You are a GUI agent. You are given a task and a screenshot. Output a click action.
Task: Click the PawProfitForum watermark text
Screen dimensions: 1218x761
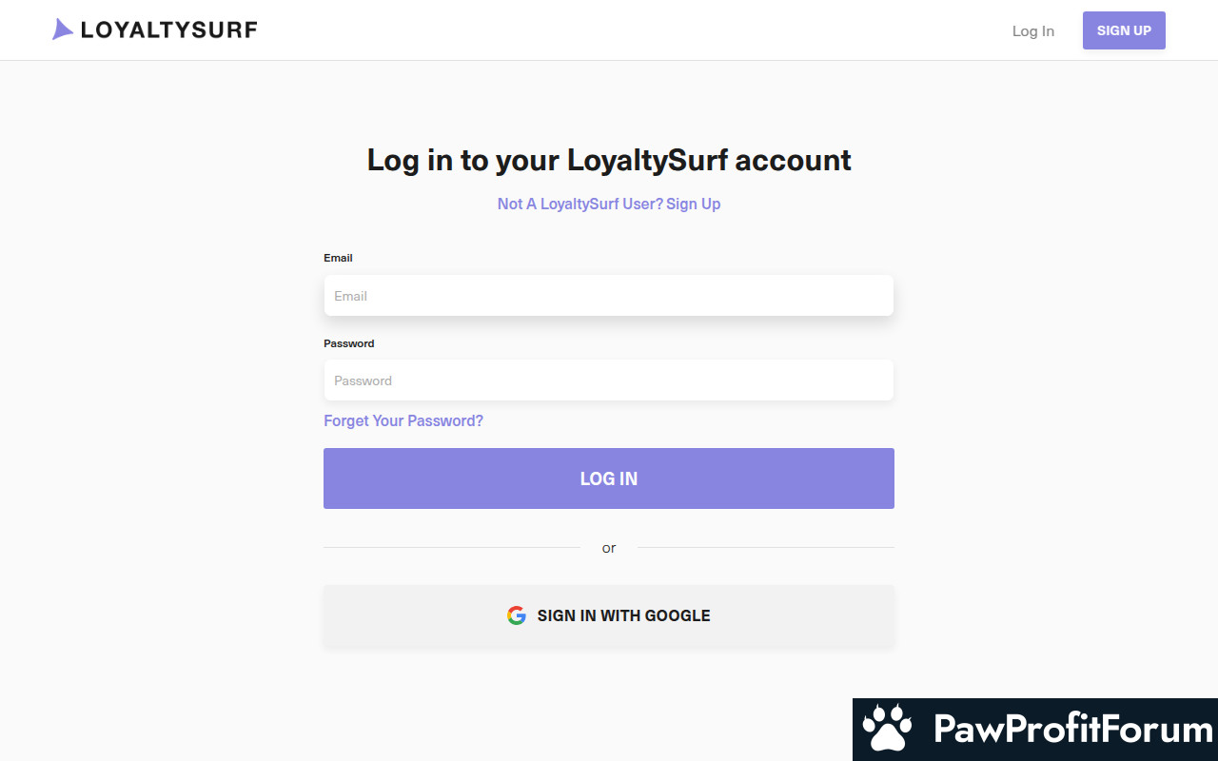coord(1073,730)
